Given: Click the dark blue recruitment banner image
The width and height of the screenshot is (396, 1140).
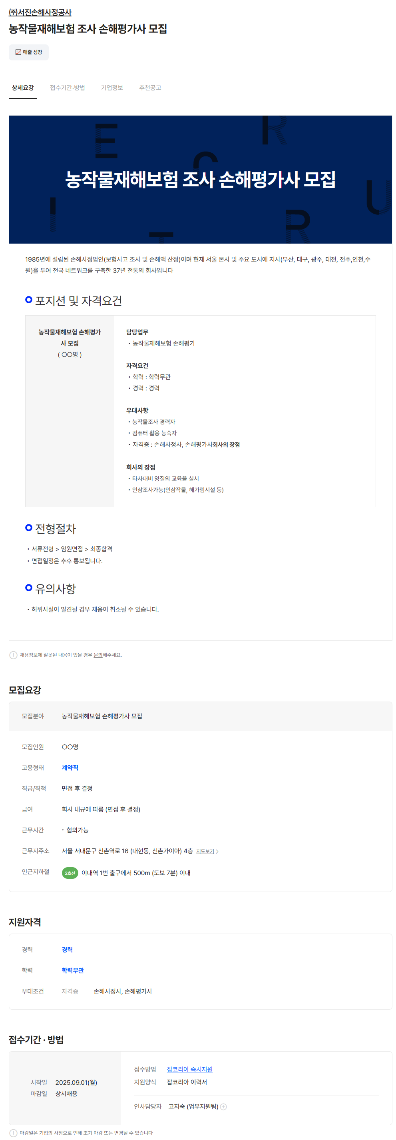Looking at the screenshot, I should [x=200, y=179].
